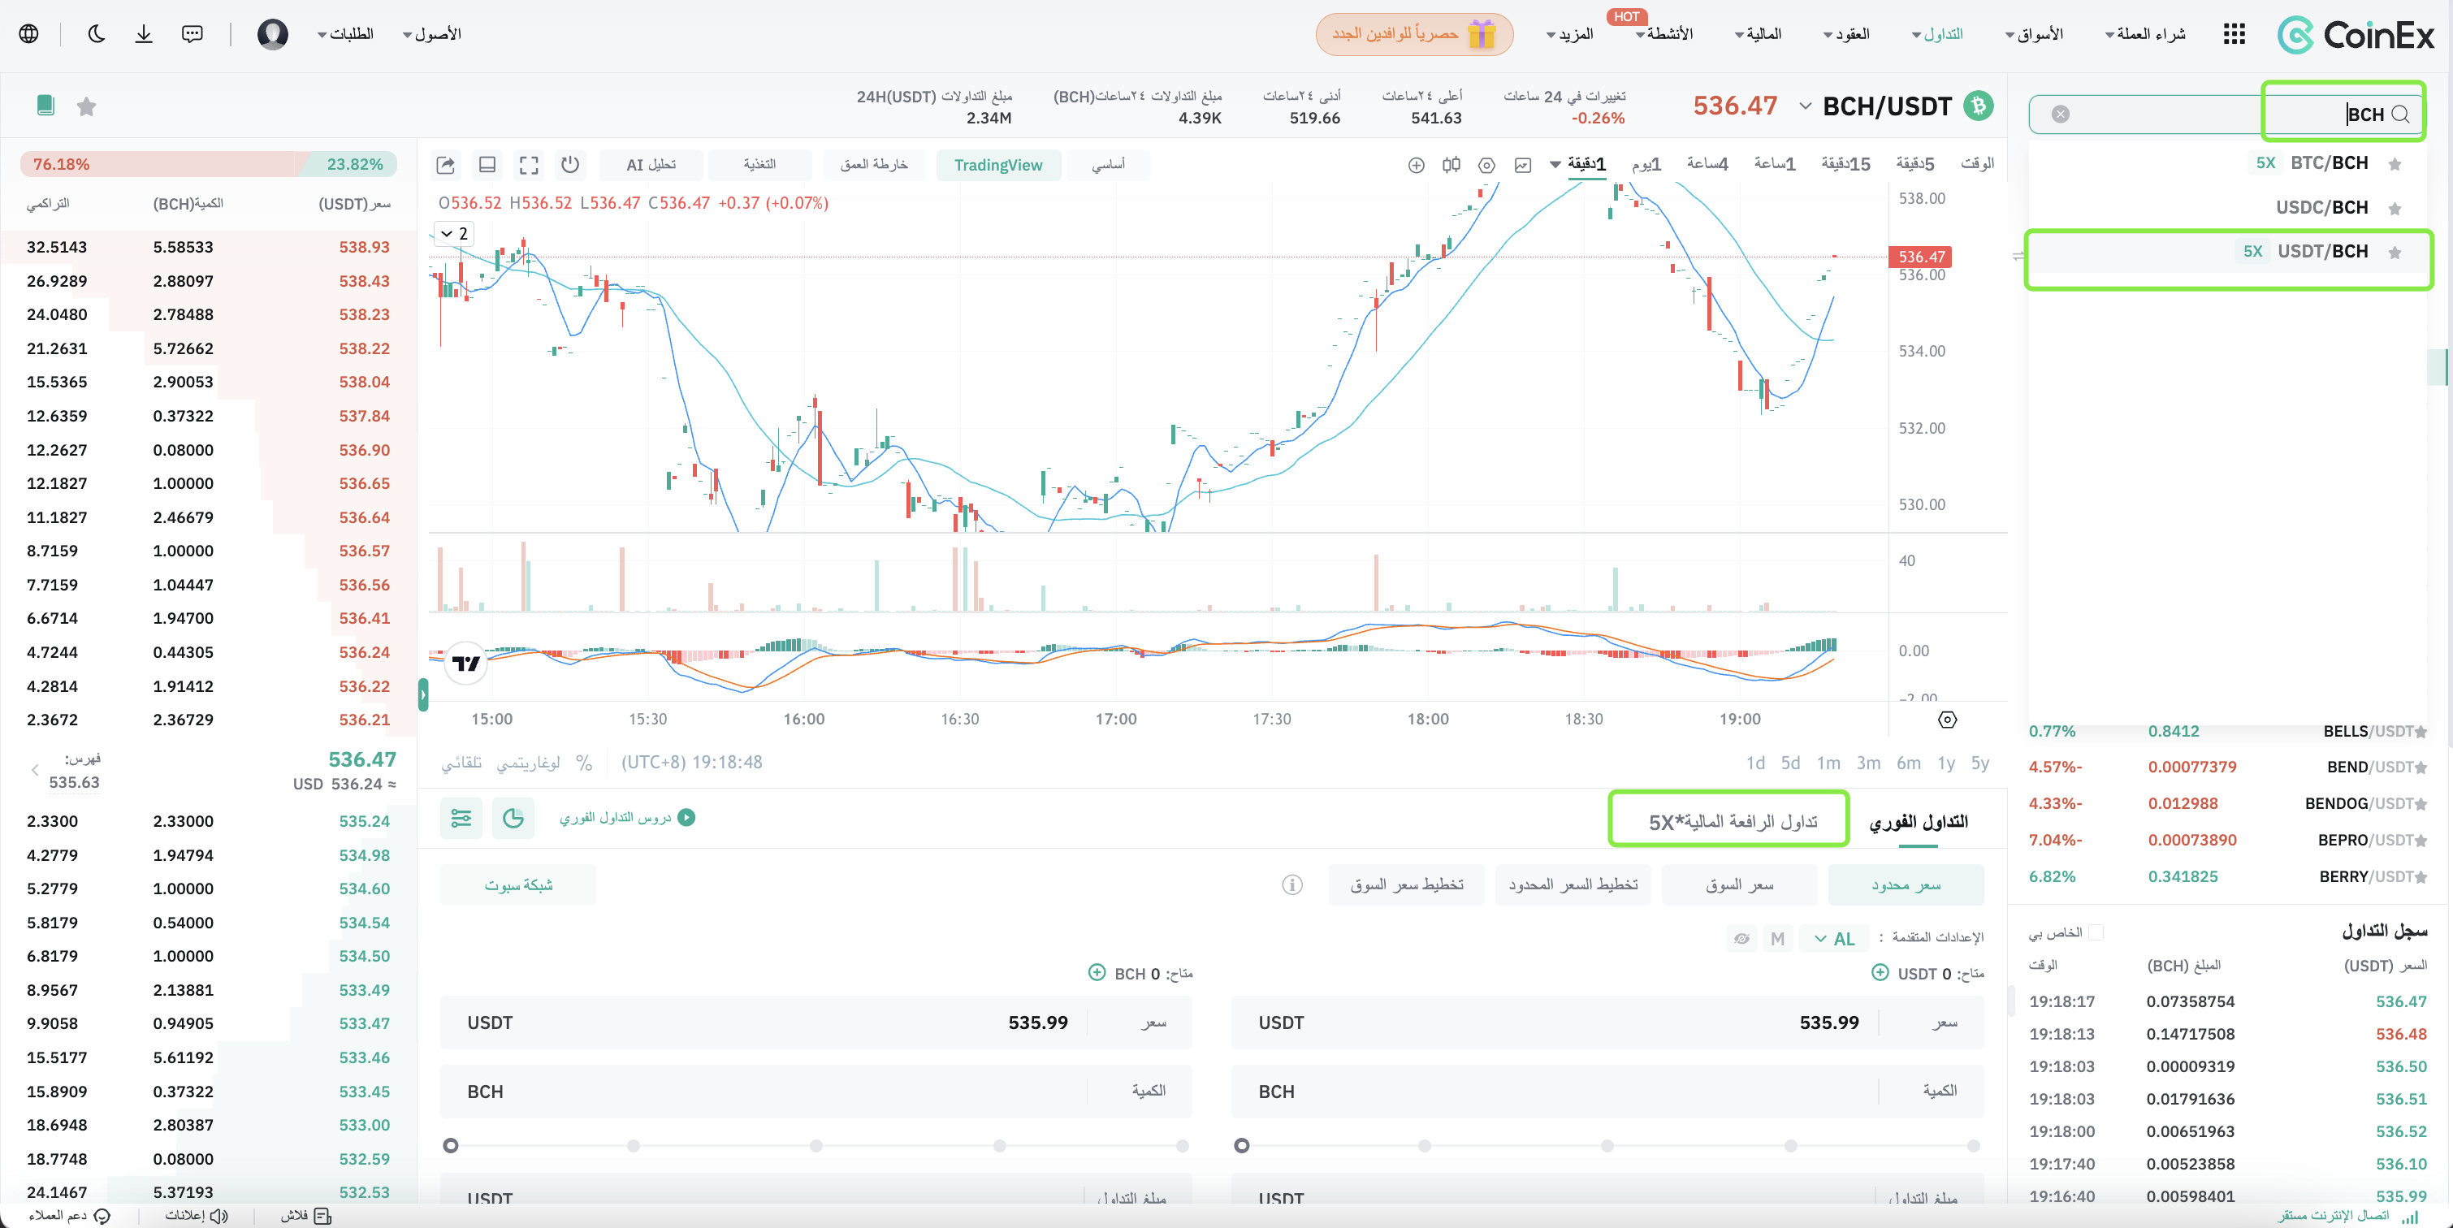Click buy amount slider start handle

[x=1242, y=1145]
